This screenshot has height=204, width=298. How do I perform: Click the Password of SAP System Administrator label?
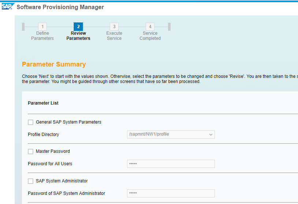coord(66,193)
